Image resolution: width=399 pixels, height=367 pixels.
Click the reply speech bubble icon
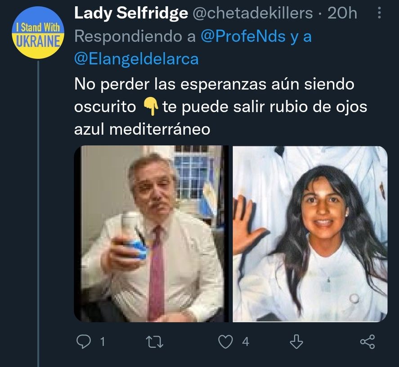[x=84, y=341]
